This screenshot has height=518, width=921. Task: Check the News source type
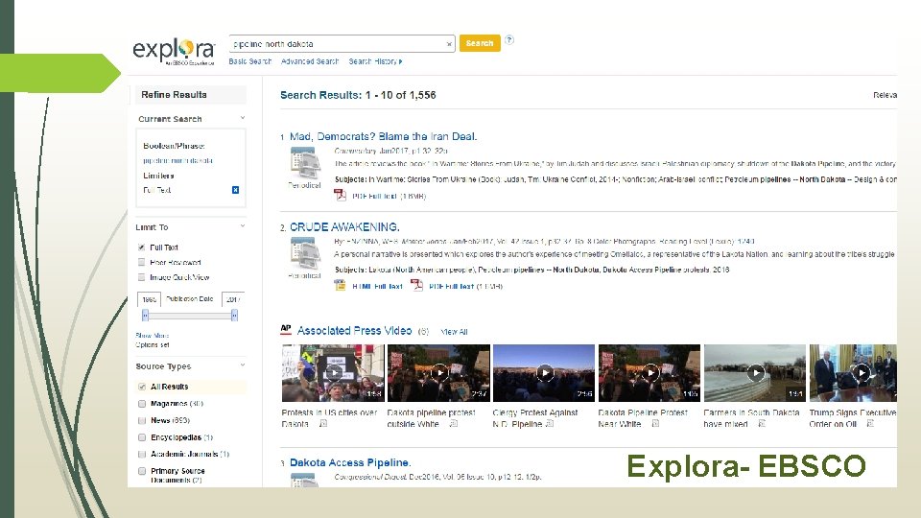(142, 420)
